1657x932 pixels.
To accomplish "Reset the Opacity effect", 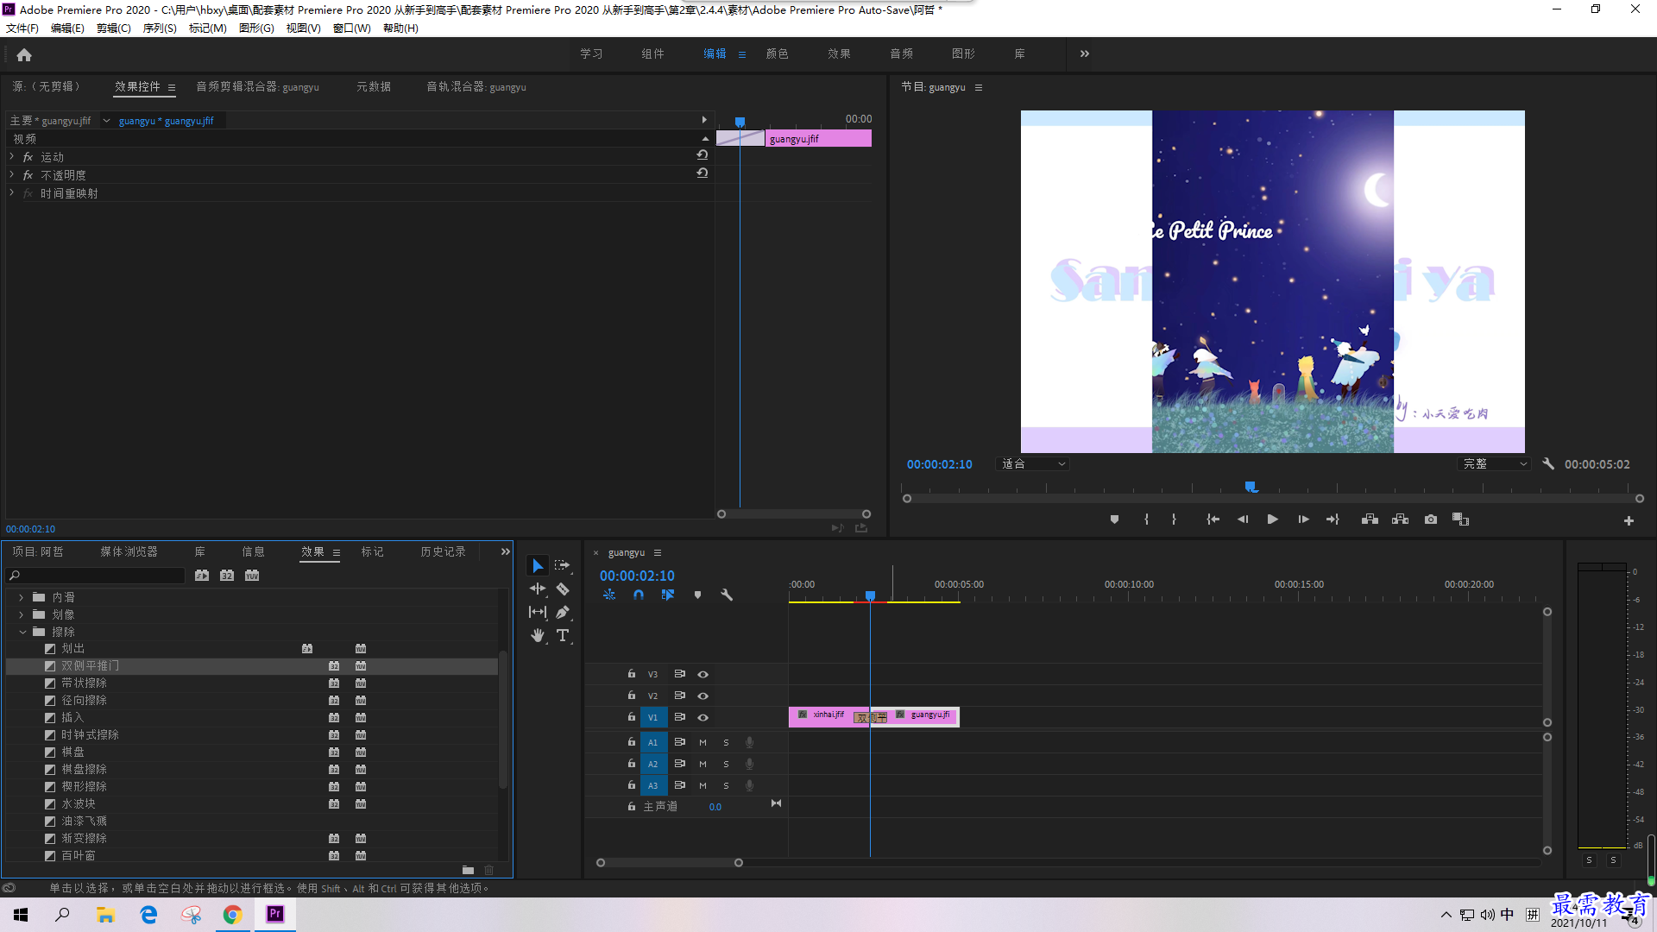I will [702, 173].
